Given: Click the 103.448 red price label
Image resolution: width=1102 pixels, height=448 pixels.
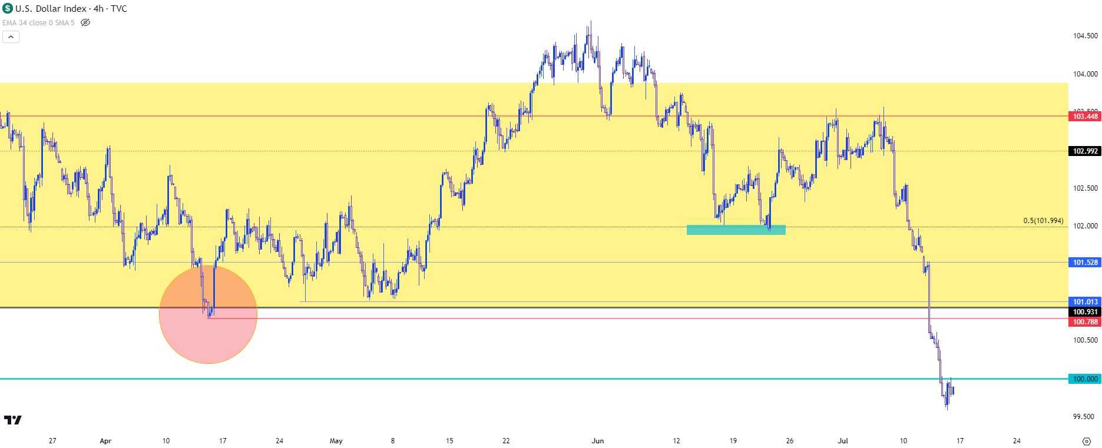Looking at the screenshot, I should 1085,116.
